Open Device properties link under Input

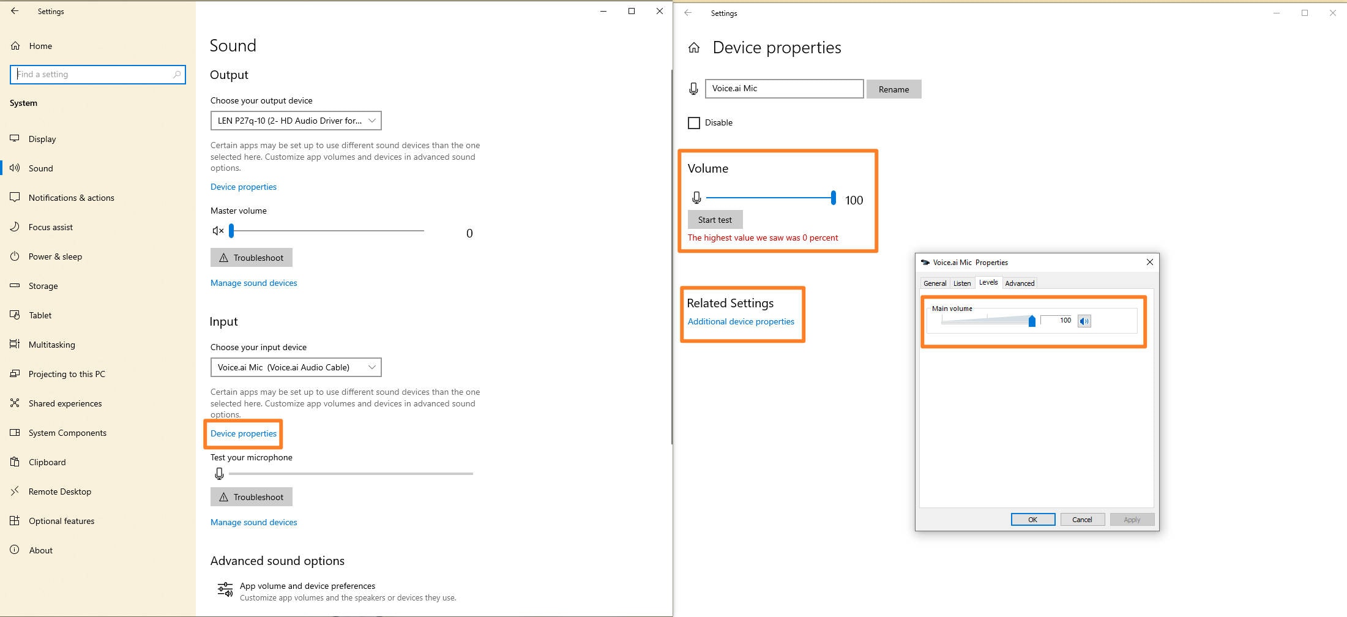pyautogui.click(x=244, y=433)
